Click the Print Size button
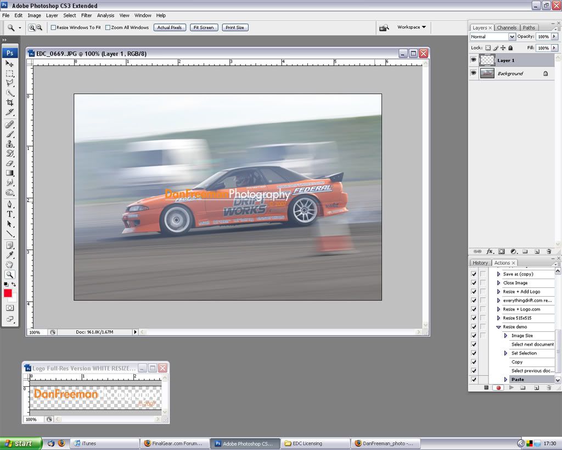Viewport: 562px width, 450px height. (235, 27)
